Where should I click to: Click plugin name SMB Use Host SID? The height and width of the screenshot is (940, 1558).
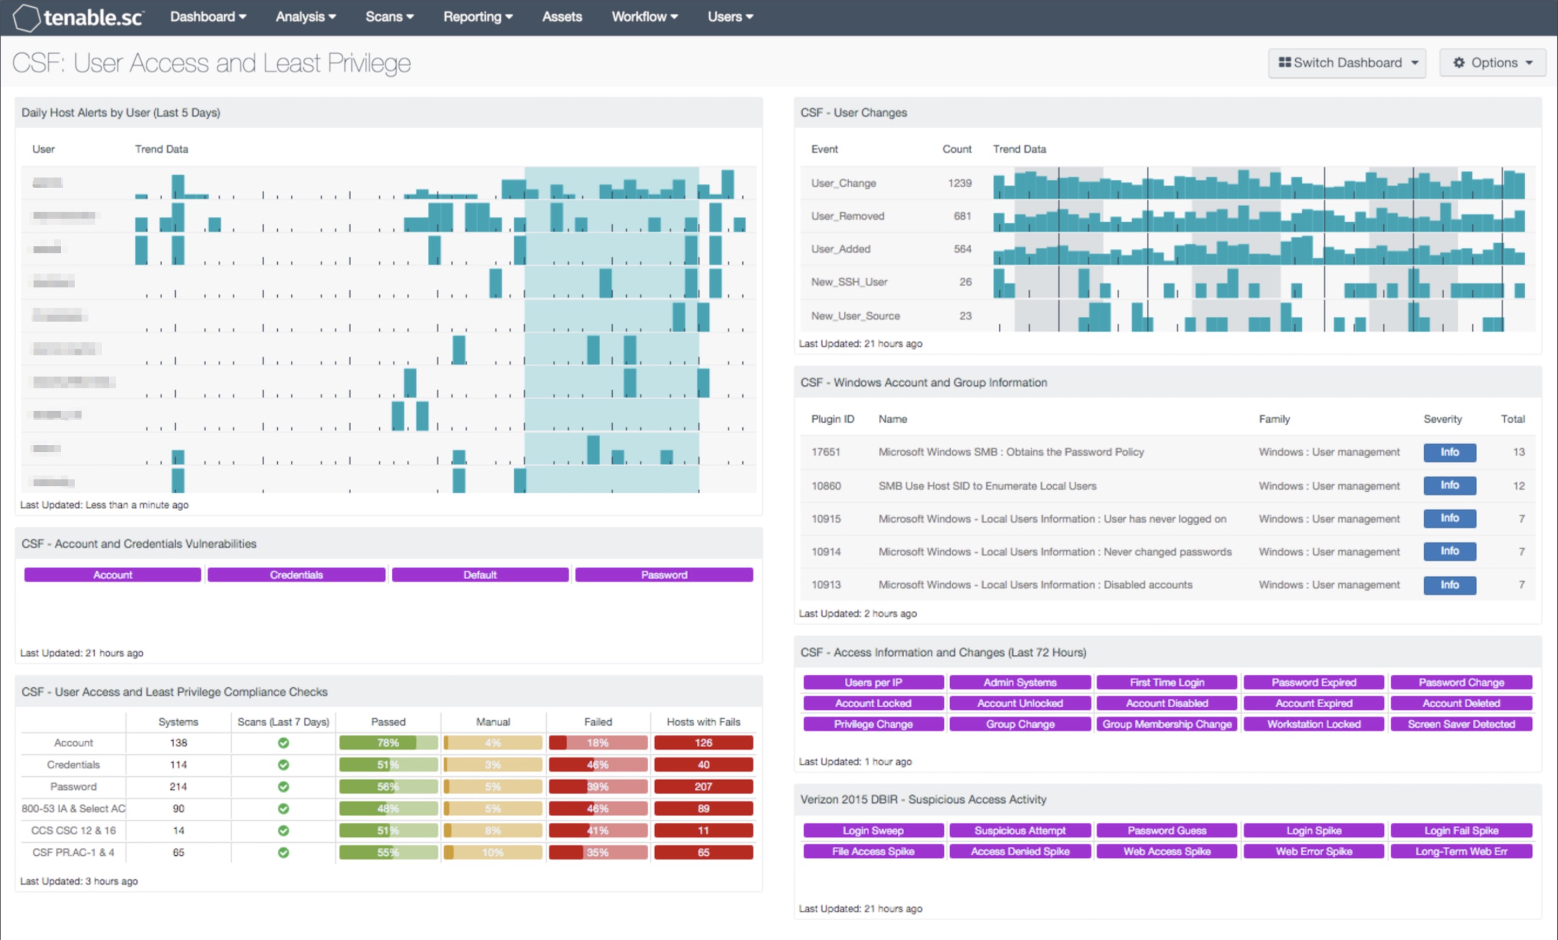[x=987, y=486]
